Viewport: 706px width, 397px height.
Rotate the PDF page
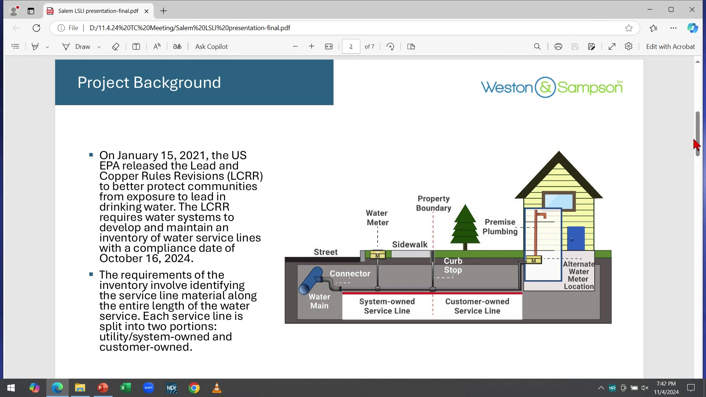point(391,47)
